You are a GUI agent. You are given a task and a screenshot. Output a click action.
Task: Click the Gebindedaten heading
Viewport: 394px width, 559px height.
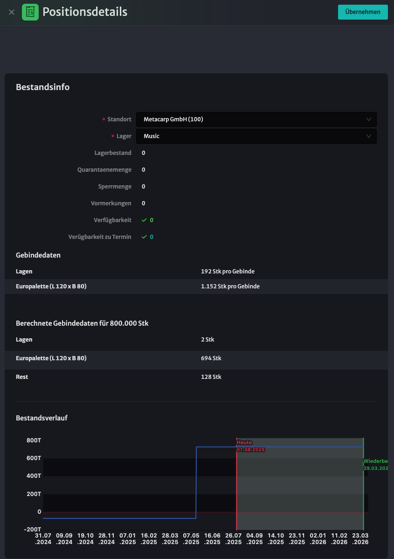(x=38, y=255)
